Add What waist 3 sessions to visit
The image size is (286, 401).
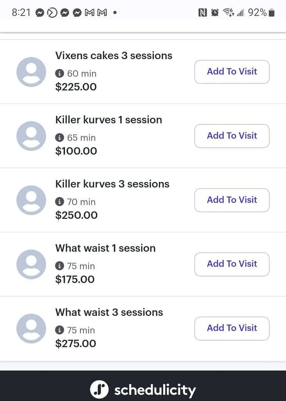point(232,329)
